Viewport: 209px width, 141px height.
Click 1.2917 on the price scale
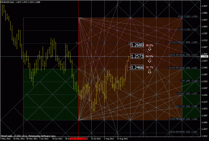click(205, 20)
